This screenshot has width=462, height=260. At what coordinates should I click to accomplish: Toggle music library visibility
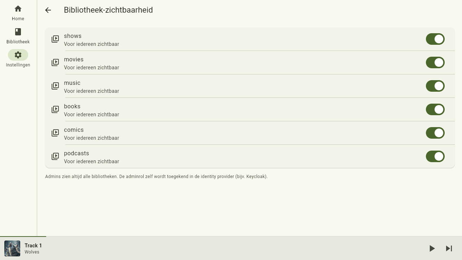tap(435, 86)
